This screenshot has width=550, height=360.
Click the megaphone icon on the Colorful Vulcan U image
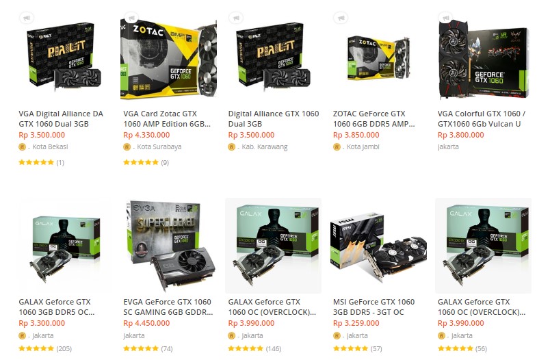click(445, 18)
